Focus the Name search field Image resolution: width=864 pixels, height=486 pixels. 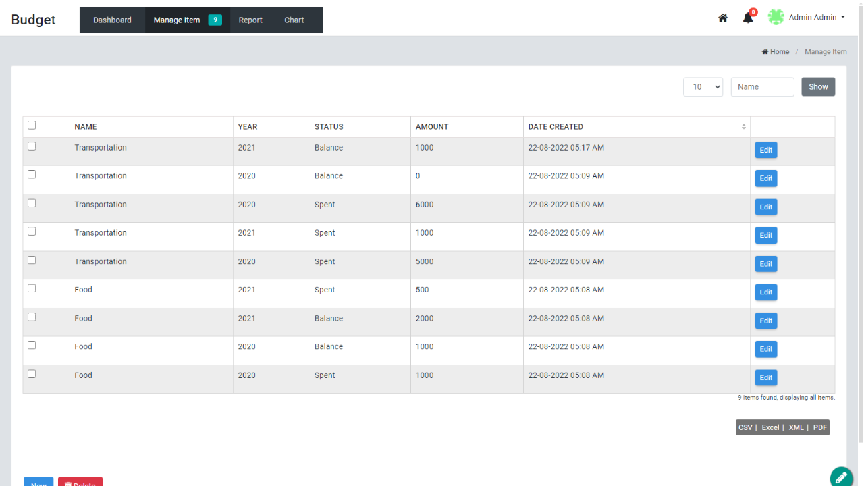pyautogui.click(x=762, y=87)
